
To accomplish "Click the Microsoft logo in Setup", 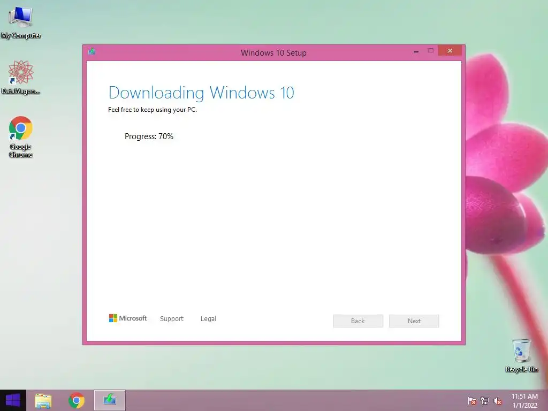I will point(128,318).
